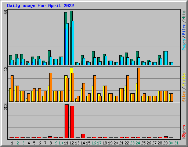The image size is (188, 147).
Task: Click day label '12' on the x-axis
Action: (72, 143)
